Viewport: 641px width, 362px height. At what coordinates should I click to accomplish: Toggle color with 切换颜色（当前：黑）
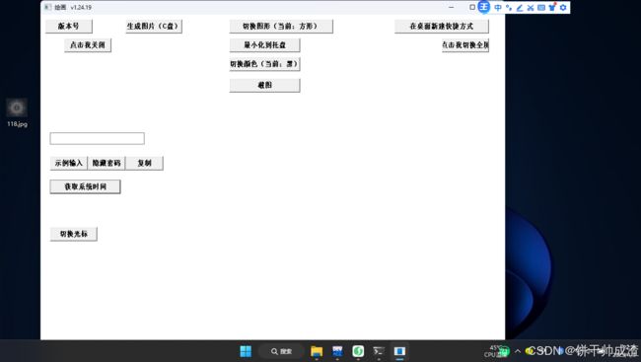[264, 64]
